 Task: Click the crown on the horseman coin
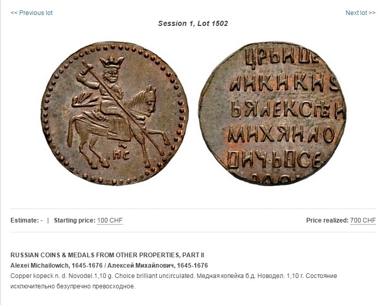(113, 62)
